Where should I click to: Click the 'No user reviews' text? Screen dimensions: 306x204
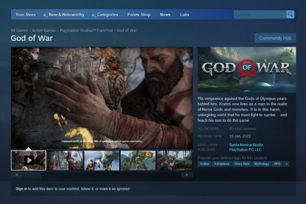(x=243, y=129)
